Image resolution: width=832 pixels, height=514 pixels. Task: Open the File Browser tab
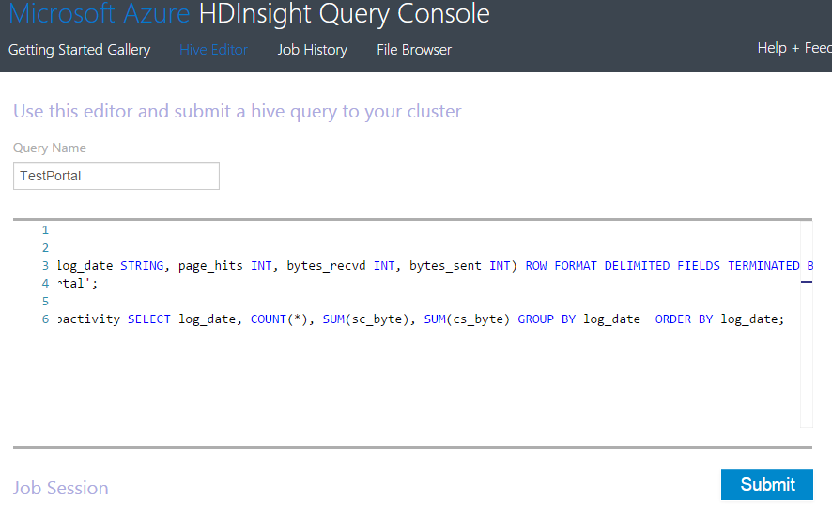(x=414, y=50)
